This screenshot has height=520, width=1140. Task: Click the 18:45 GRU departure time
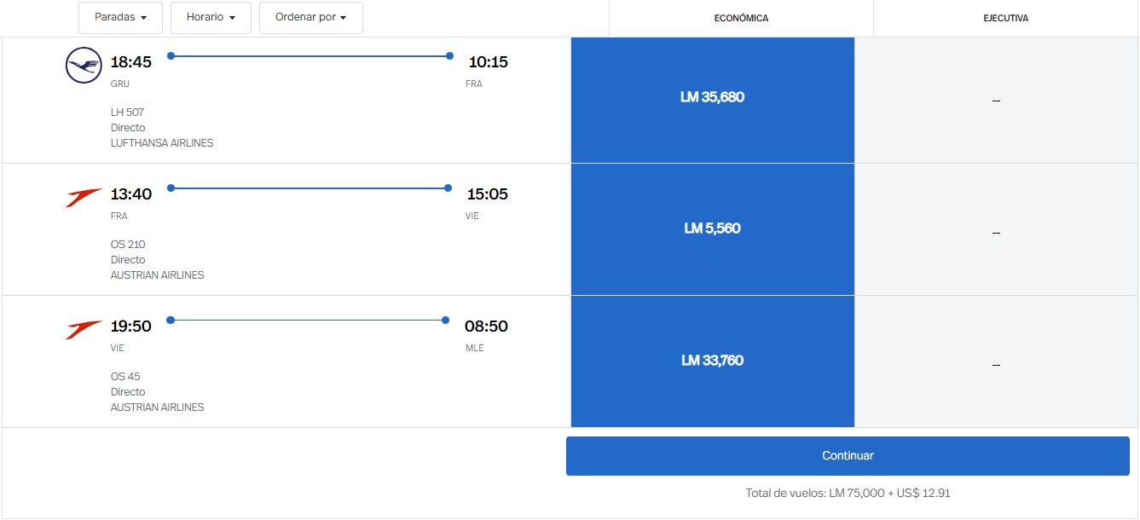pos(131,62)
